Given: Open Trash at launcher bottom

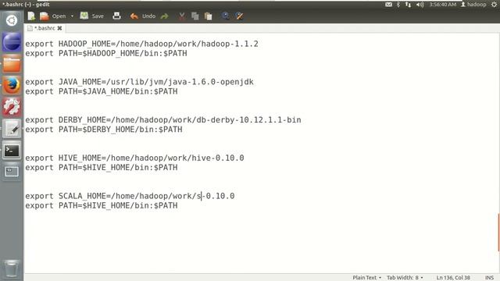Looking at the screenshot, I should pyautogui.click(x=12, y=269).
